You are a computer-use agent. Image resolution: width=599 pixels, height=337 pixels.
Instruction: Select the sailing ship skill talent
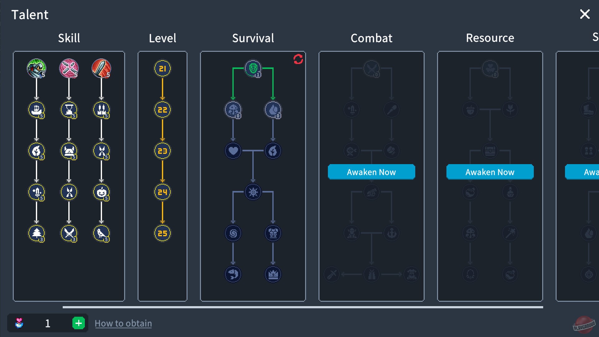pyautogui.click(x=37, y=110)
